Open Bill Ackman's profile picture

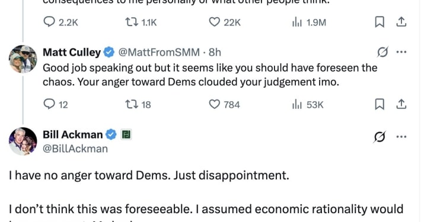point(23,141)
